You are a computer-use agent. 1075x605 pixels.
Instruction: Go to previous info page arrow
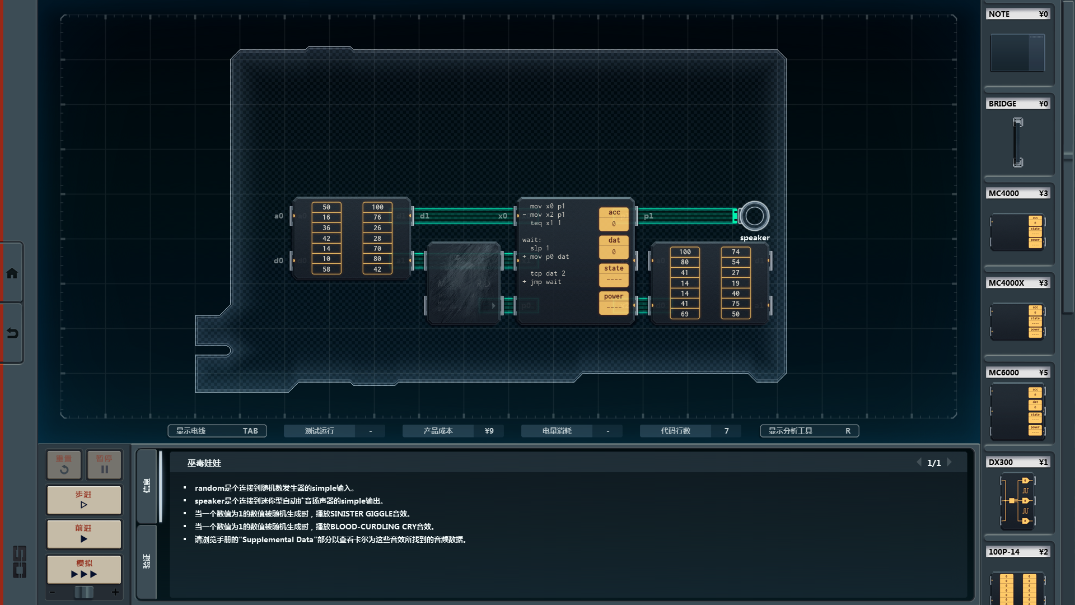(x=919, y=462)
